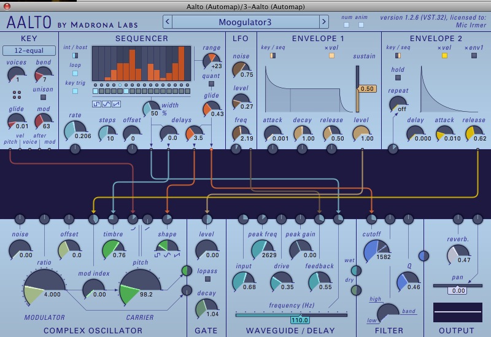Click the LFO noise knob

tap(241, 69)
